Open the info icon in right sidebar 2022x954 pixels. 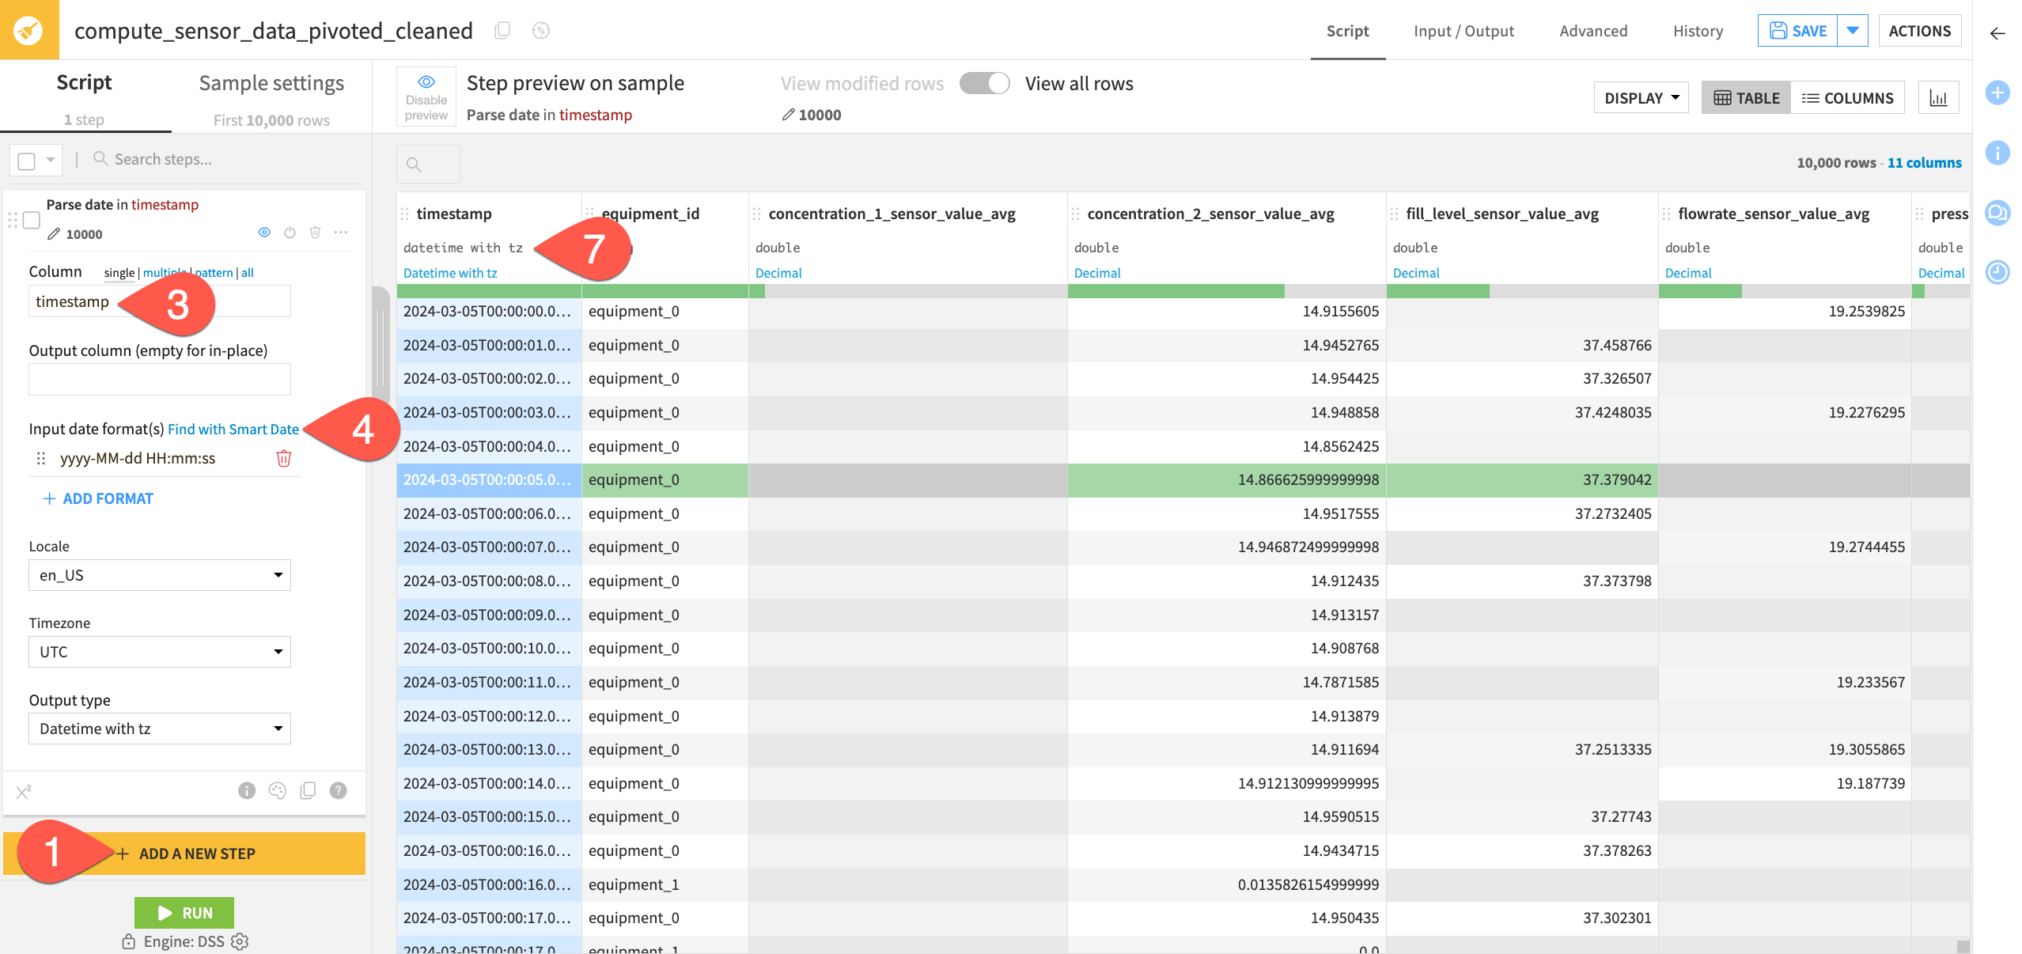[x=1997, y=152]
